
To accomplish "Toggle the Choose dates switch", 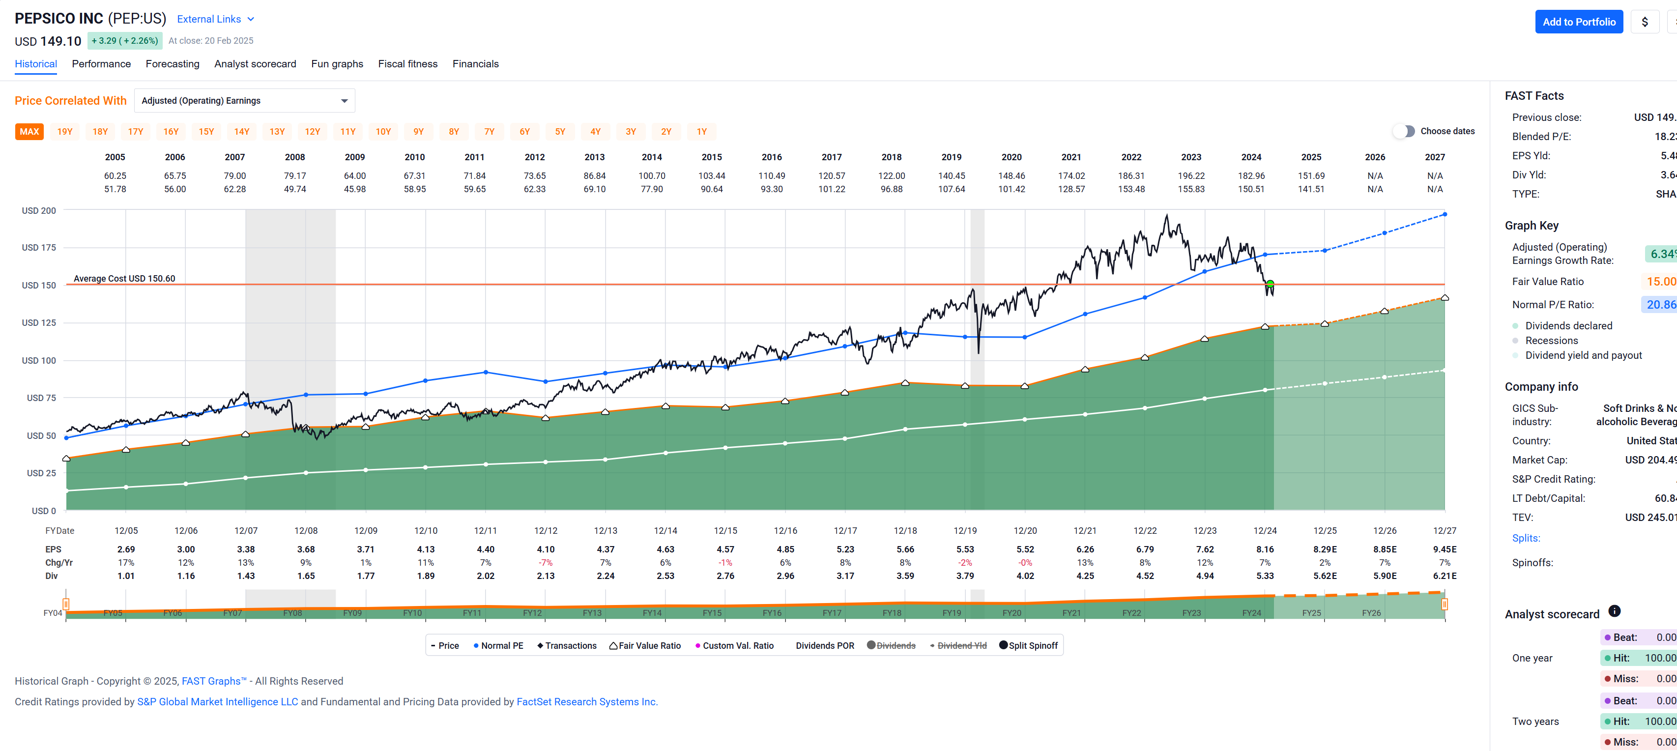I will pos(1404,131).
